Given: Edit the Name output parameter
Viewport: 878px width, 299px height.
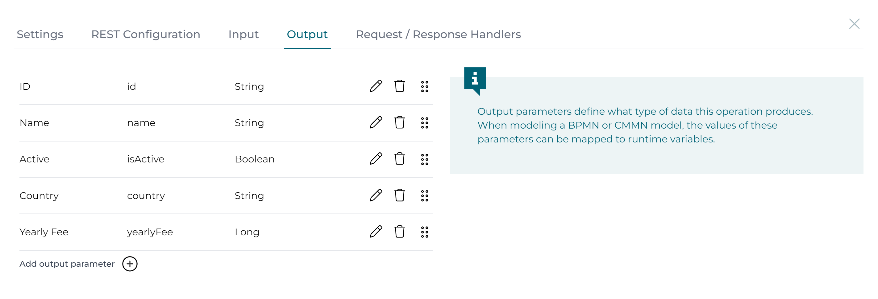Looking at the screenshot, I should 376,123.
